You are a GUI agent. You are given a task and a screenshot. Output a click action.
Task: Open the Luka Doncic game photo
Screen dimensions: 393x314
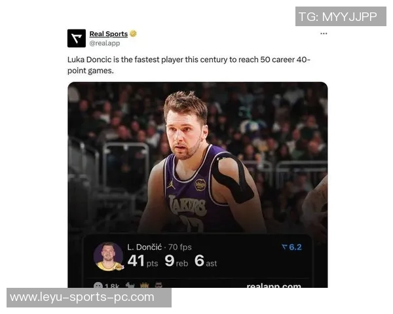[x=198, y=158]
